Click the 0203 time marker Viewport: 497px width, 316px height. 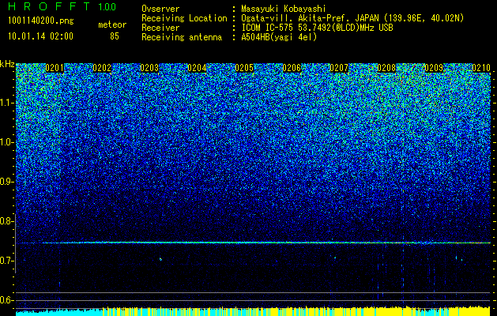point(149,68)
